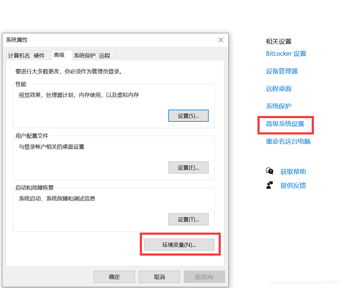
Task: Open 系统保护 link in related settings
Action: coord(278,106)
